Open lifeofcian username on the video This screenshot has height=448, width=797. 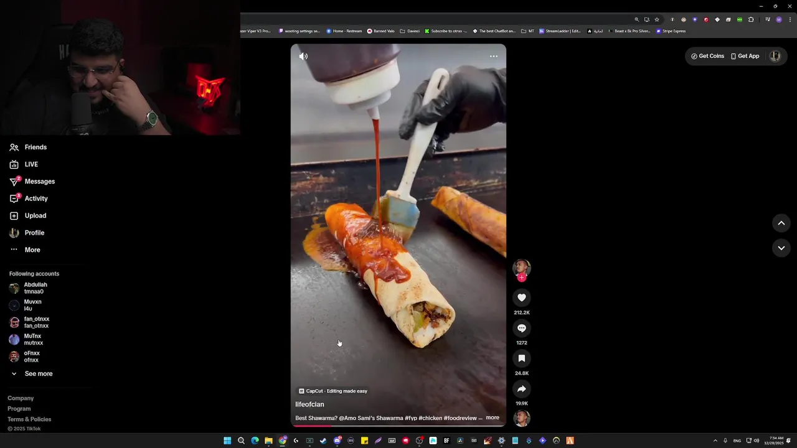pyautogui.click(x=309, y=404)
